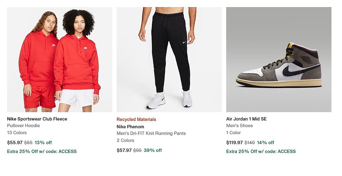Open the Nike Phenom product title
This screenshot has height=176, width=342.
click(130, 126)
